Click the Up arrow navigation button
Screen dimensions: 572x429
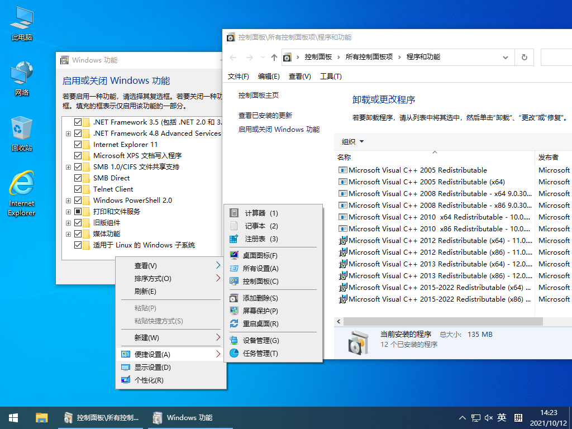[x=274, y=57]
